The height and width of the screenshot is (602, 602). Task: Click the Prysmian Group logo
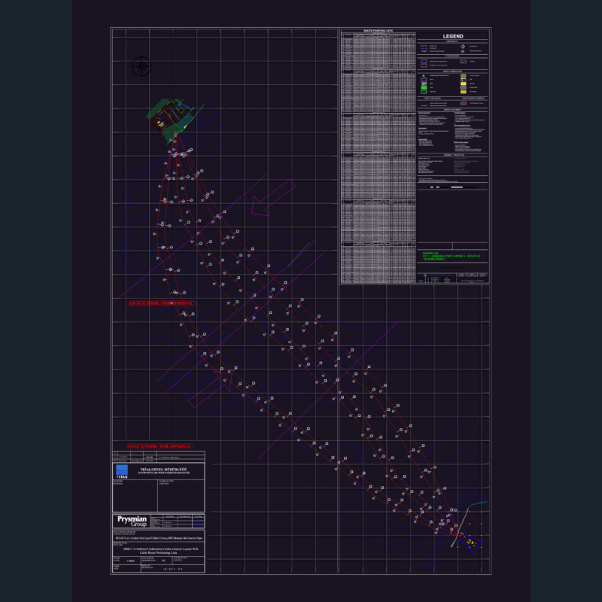pyautogui.click(x=132, y=521)
